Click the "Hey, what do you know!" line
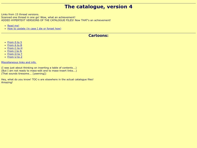The image size is (197, 148). (x=47, y=80)
